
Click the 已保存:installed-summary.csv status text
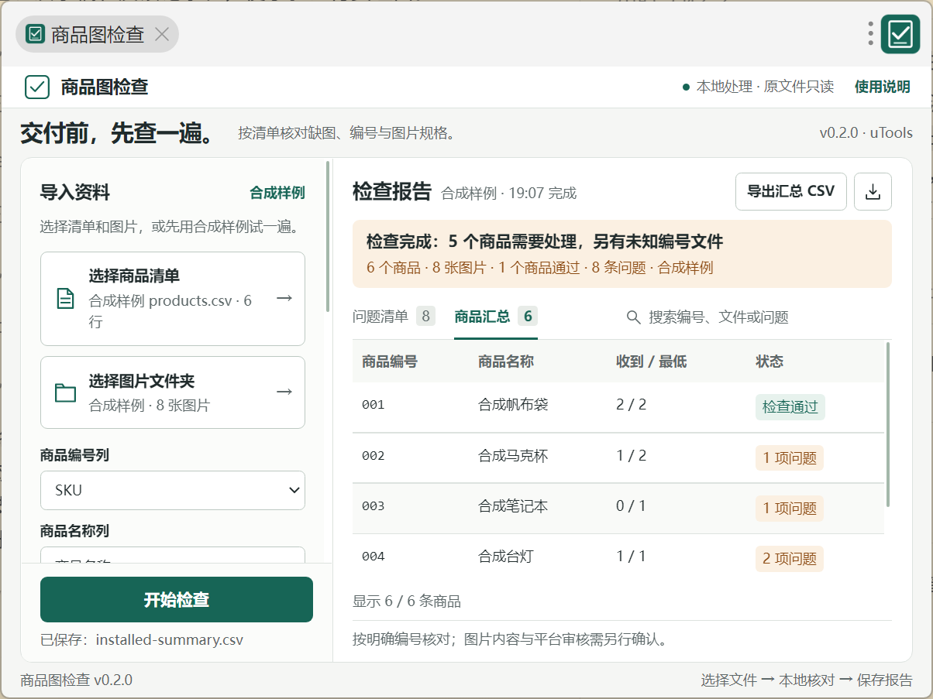coord(142,640)
